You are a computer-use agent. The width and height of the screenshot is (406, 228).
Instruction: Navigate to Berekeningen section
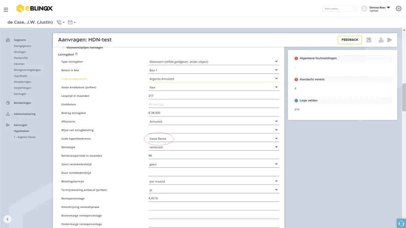[22, 103]
